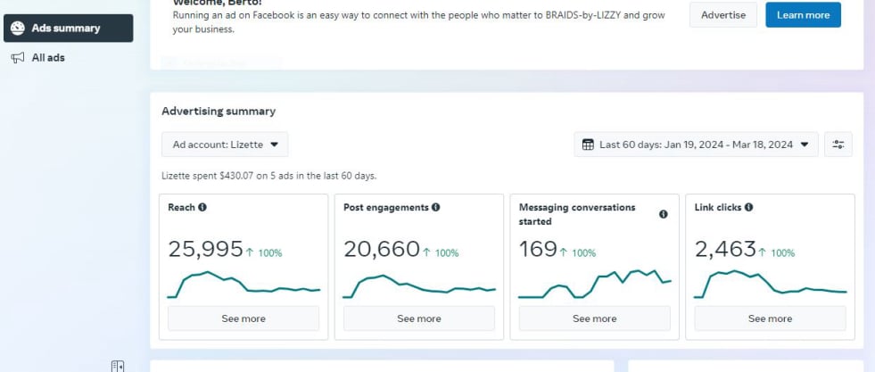Viewport: 875px width, 372px height.
Task: Expand the Ad account: Lizette dropdown
Action: coord(225,145)
